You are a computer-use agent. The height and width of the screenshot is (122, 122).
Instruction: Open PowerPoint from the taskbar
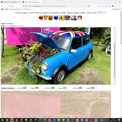coord(45,120)
